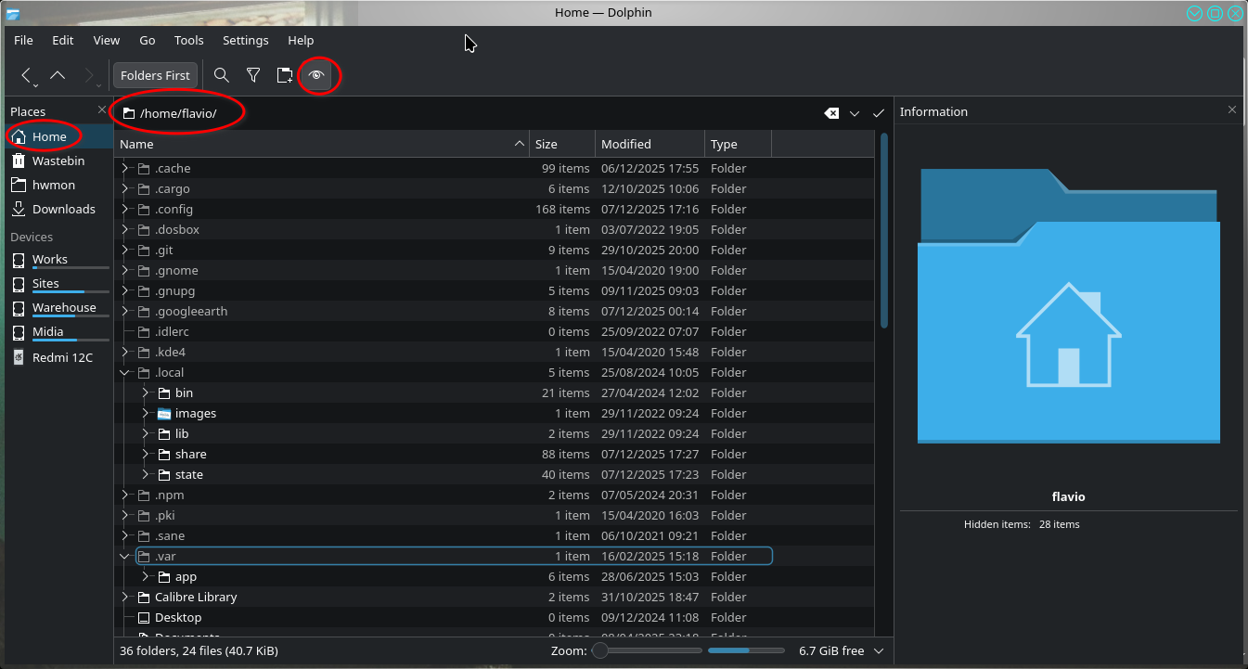Viewport: 1248px width, 669px height.
Task: Confirm the location with the checkmark icon
Action: tap(879, 113)
